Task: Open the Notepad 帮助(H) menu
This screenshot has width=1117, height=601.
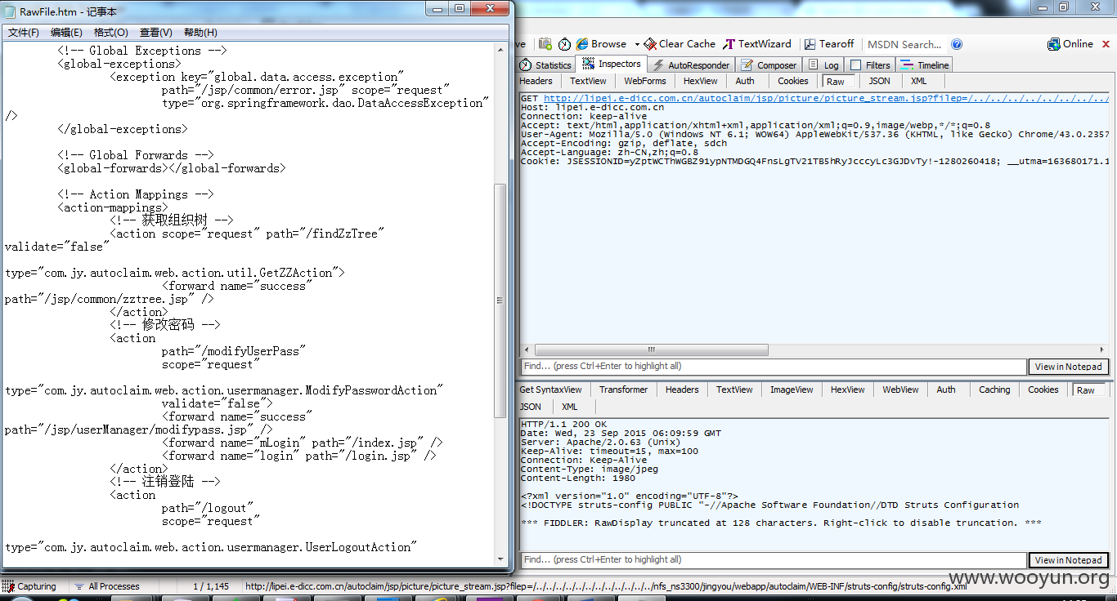Action: [x=200, y=33]
